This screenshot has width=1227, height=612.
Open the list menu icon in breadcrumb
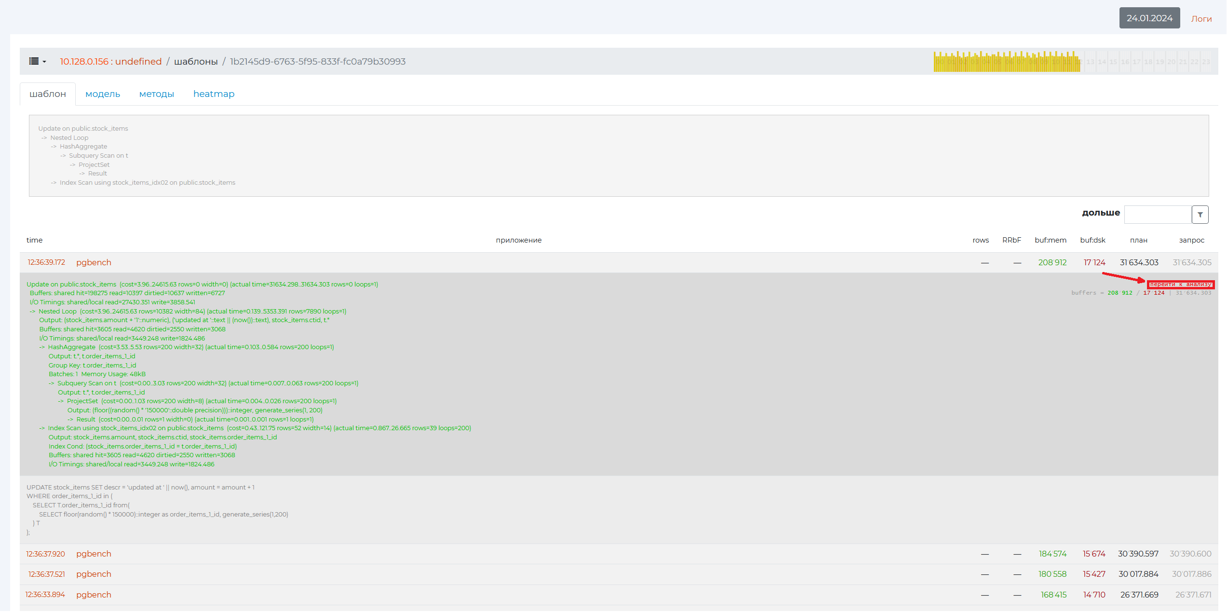tap(34, 61)
